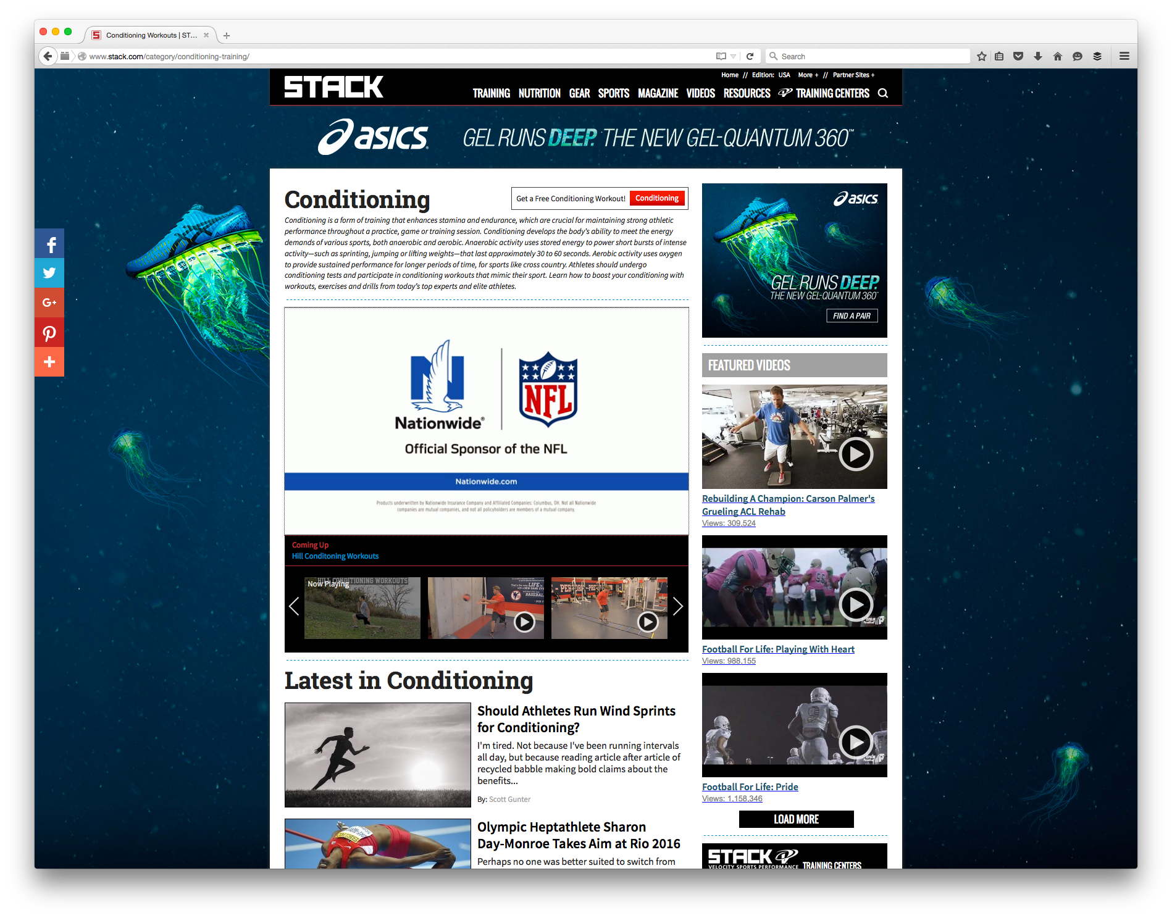Click Asics Gel-Quantum 360 top banner
The height and width of the screenshot is (918, 1172).
coord(585,137)
